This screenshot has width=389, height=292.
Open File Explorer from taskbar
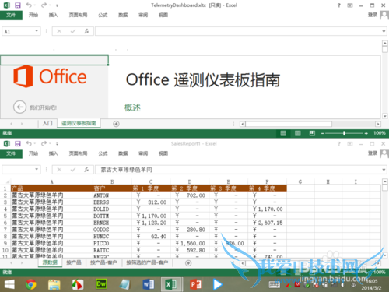pyautogui.click(x=54, y=284)
